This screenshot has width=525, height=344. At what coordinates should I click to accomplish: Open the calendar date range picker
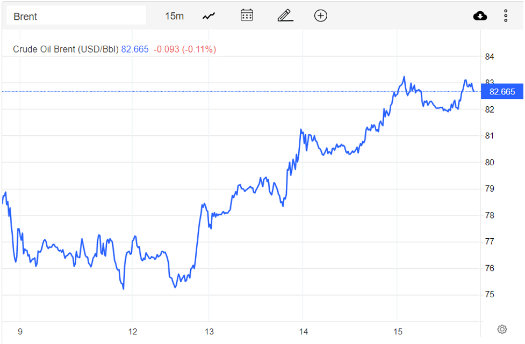click(246, 15)
